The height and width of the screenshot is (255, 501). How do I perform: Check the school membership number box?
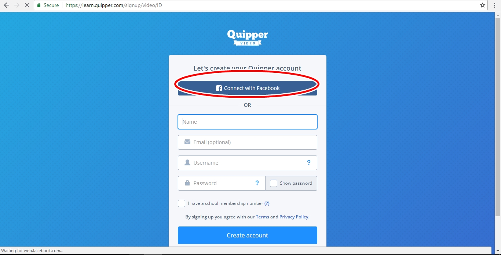pyautogui.click(x=182, y=203)
